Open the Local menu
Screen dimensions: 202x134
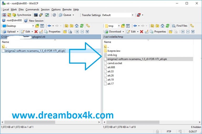6,9
